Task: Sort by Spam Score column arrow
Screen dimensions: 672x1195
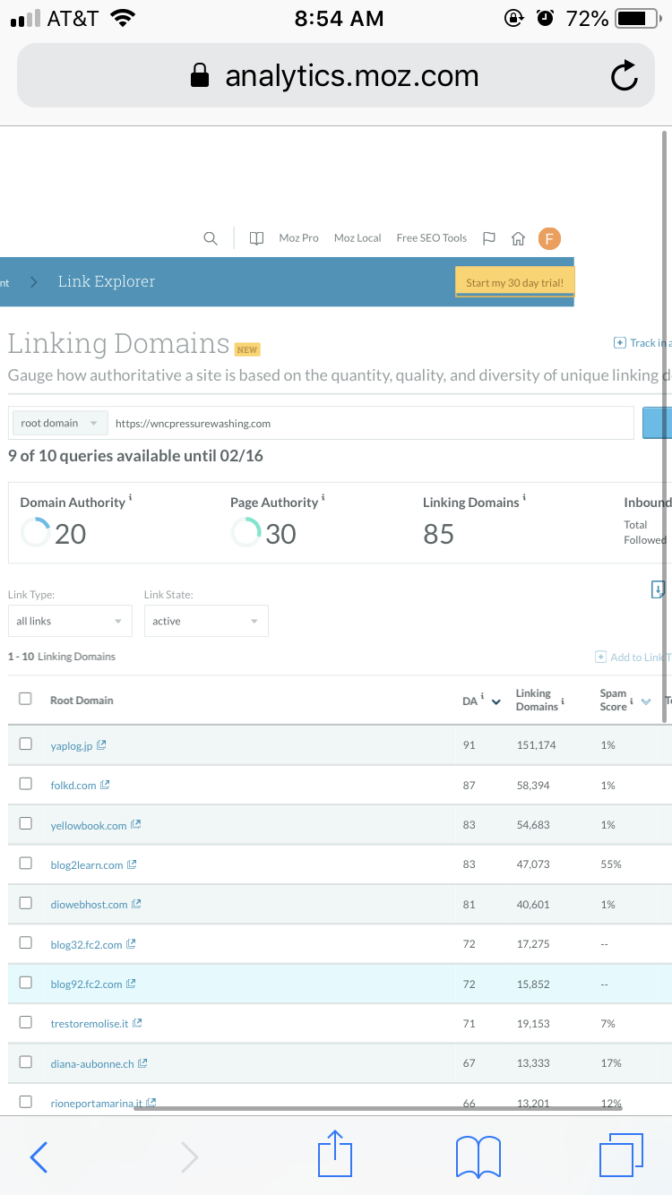Action: tap(646, 701)
